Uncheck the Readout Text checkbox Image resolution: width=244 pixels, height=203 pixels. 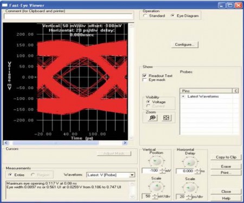coord(145,75)
